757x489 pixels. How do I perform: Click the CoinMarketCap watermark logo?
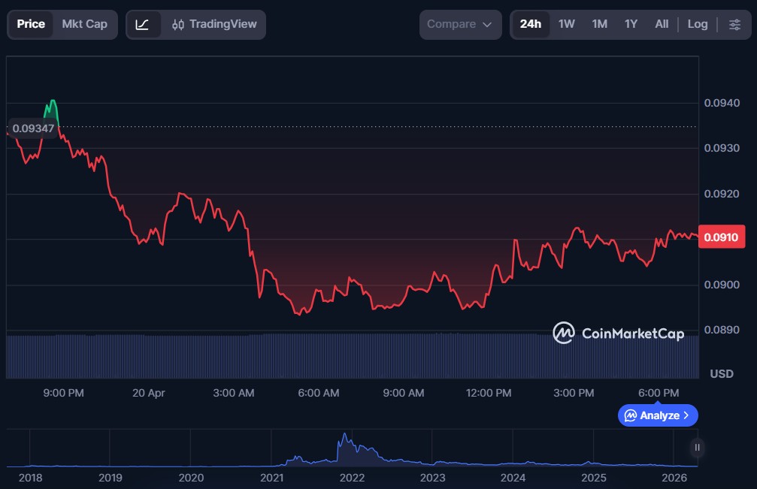click(x=618, y=333)
